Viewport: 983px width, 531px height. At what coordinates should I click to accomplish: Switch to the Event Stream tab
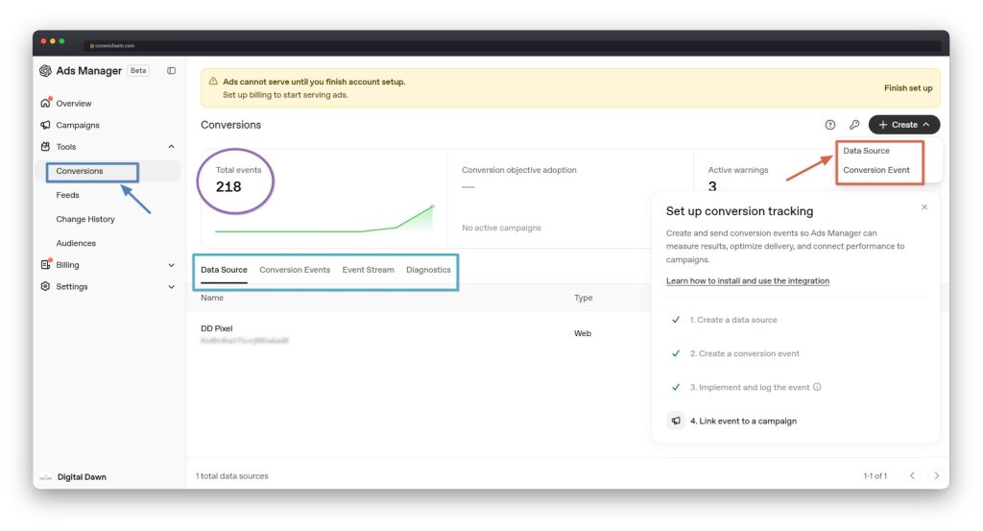[x=368, y=270]
